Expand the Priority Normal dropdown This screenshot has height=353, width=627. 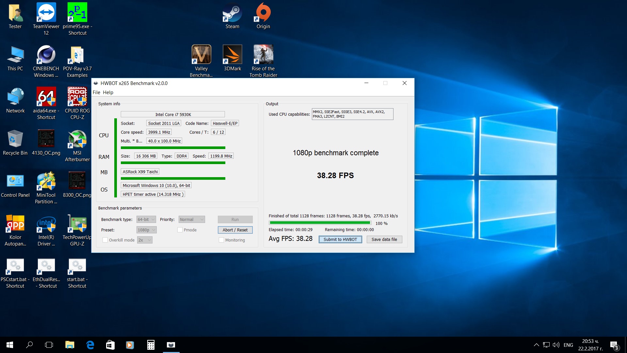tap(192, 220)
